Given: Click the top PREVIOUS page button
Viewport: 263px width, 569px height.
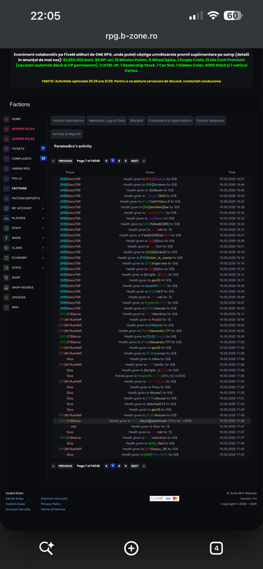Looking at the screenshot, I should 65,161.
